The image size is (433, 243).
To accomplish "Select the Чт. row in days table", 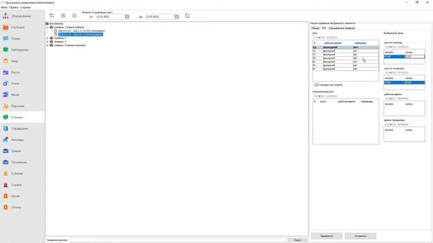I will pyautogui.click(x=346, y=51).
